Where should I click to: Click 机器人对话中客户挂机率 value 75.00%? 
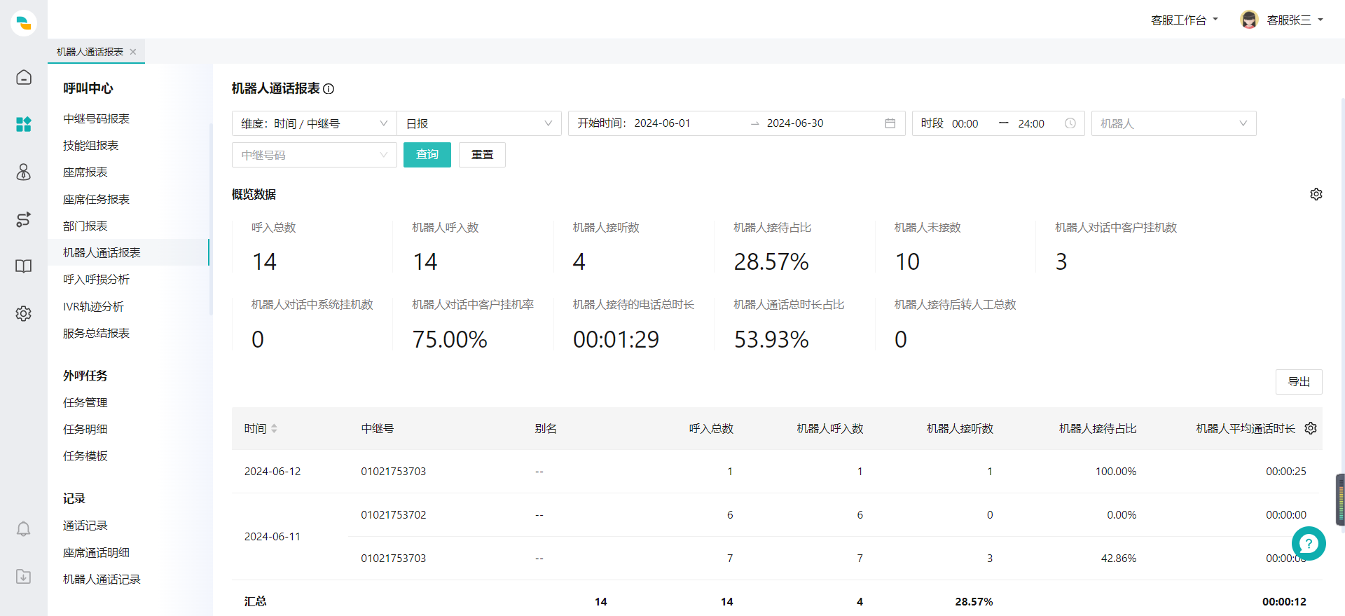(x=450, y=340)
